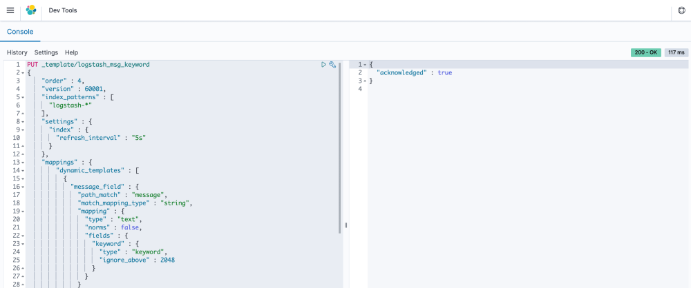
Task: Collapse the root JSON object on line 2
Action: (x=23, y=72)
